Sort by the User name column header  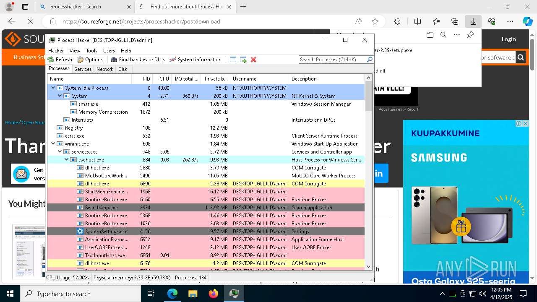[x=260, y=79]
